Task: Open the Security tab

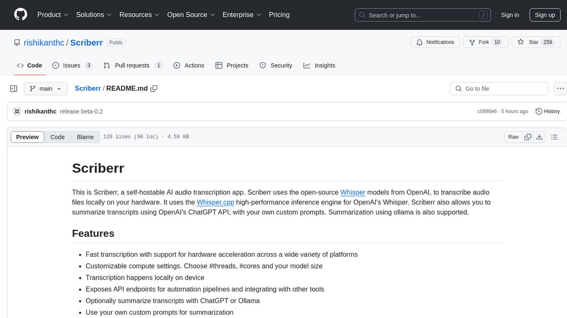Action: (276, 65)
